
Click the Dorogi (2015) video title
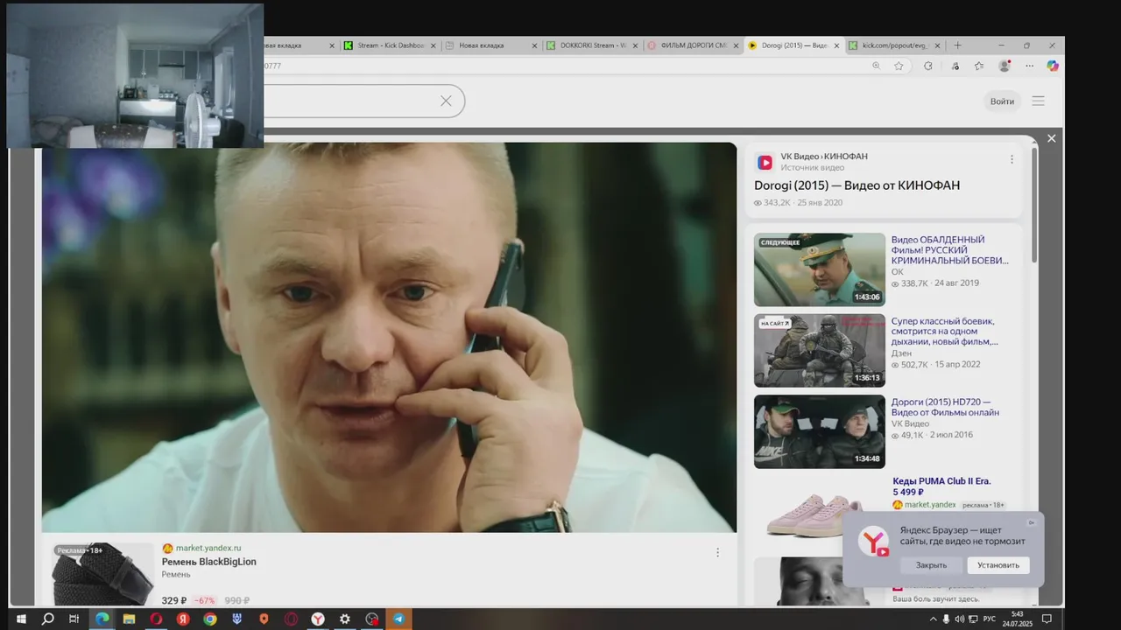[857, 185]
